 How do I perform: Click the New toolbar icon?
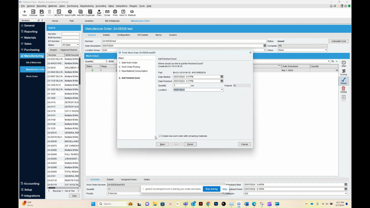point(25,13)
